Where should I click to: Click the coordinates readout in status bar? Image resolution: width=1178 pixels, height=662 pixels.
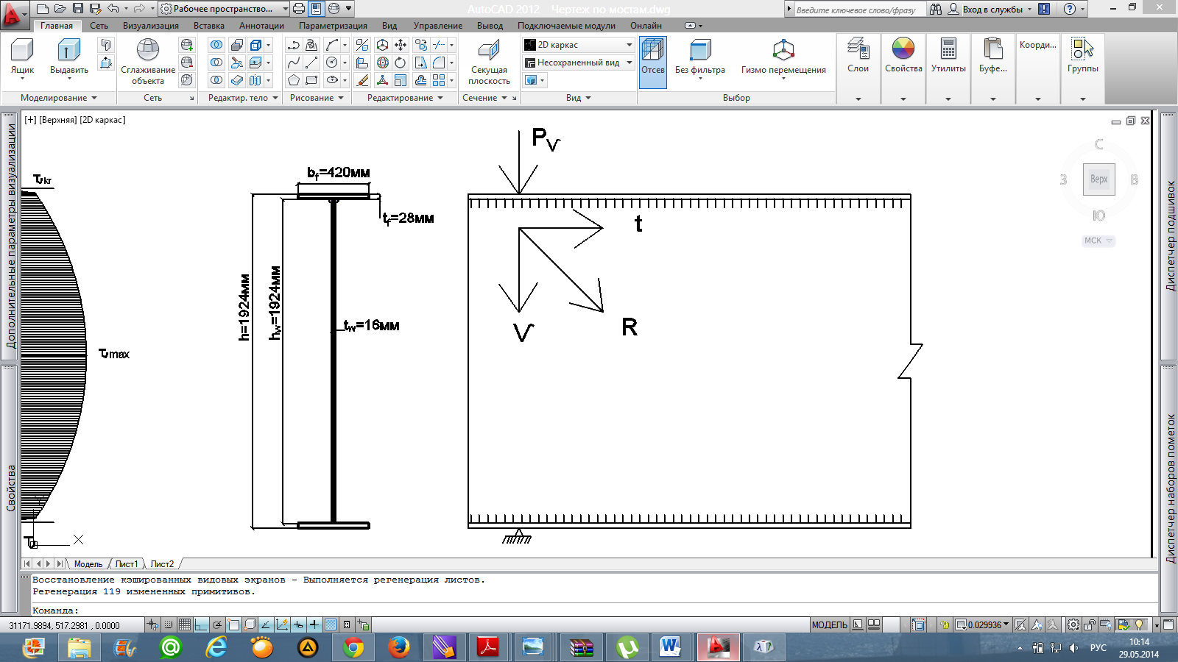pyautogui.click(x=65, y=625)
